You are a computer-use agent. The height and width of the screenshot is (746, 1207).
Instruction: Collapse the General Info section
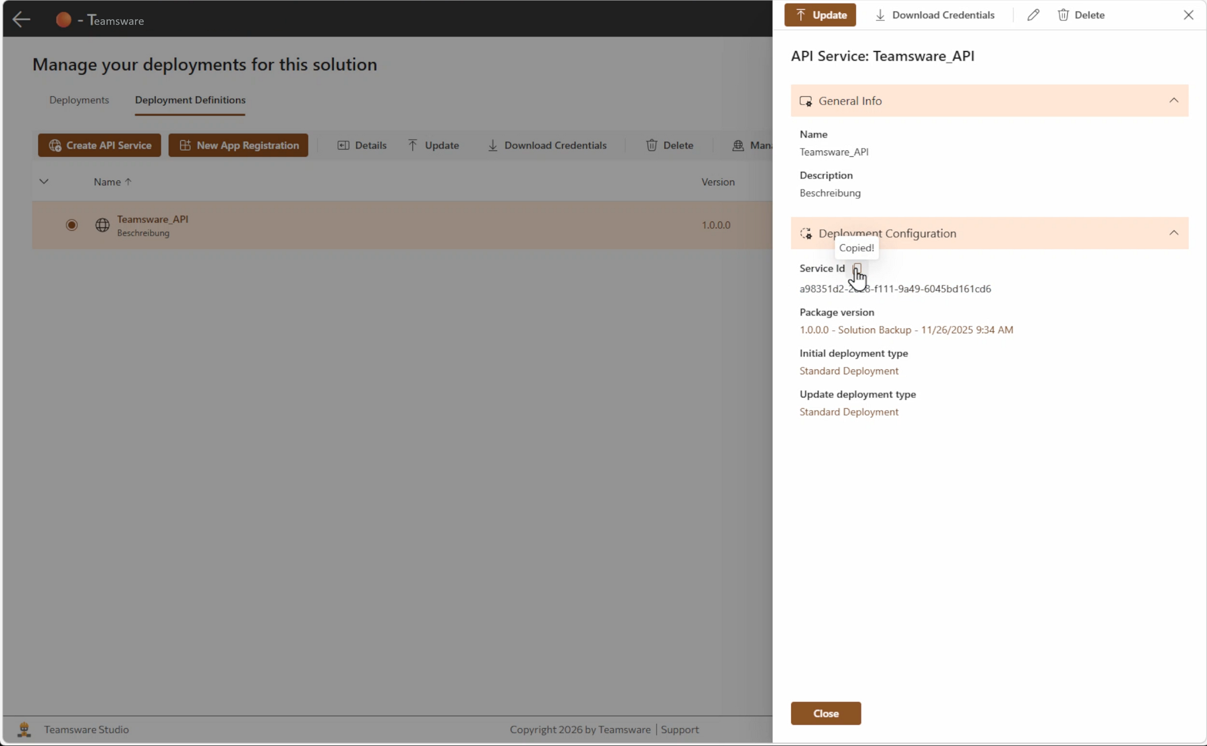[1173, 101]
